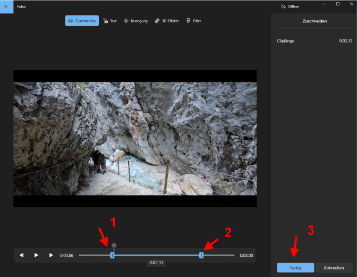357x277 pixels.
Task: Click the left trim start handle
Action: pyautogui.click(x=112, y=255)
